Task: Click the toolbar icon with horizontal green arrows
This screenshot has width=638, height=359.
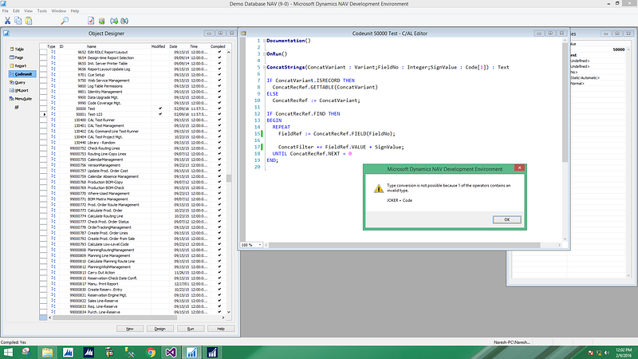Action: pyautogui.click(x=114, y=21)
